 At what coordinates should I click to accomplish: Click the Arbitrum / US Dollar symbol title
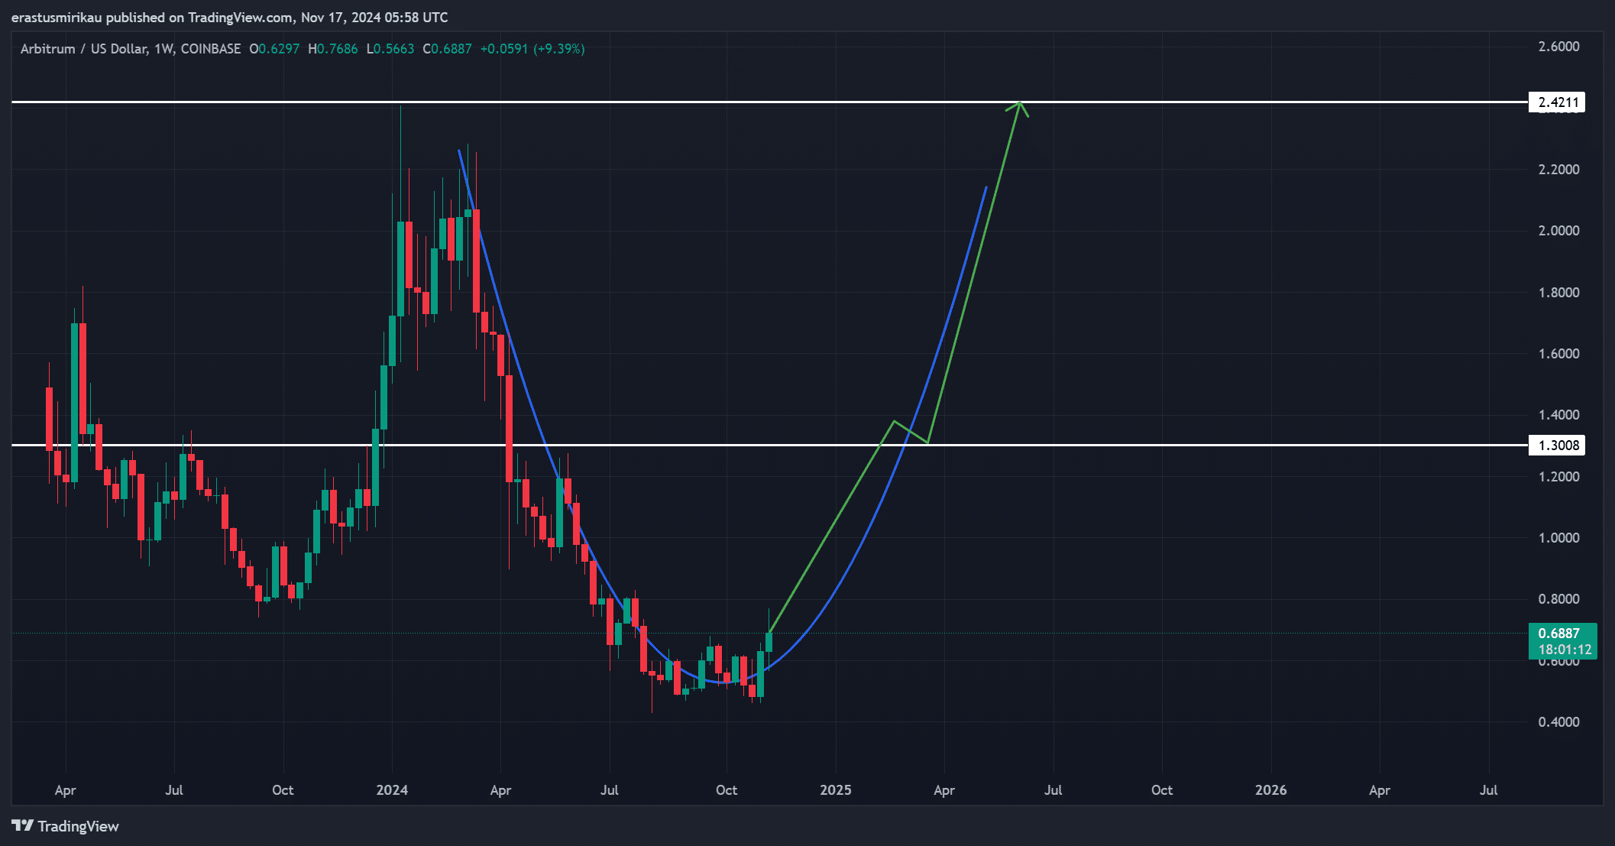pos(84,49)
